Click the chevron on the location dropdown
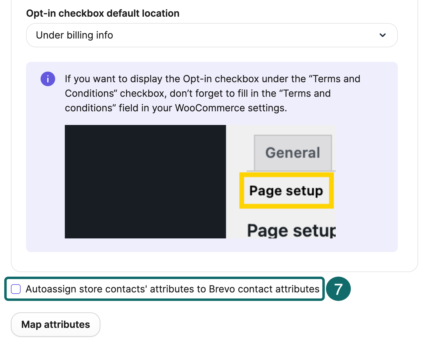This screenshot has height=347, width=429. point(383,35)
